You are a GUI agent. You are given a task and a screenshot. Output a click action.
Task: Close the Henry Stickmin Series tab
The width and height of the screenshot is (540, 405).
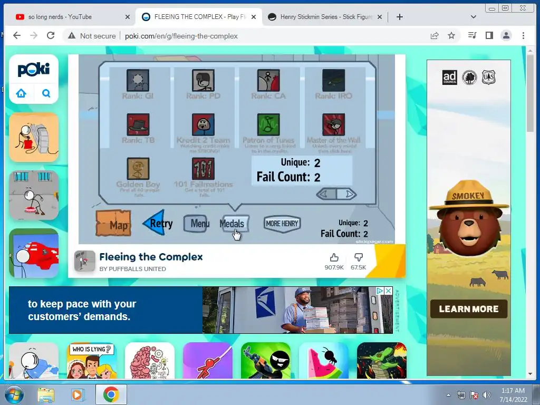(380, 17)
